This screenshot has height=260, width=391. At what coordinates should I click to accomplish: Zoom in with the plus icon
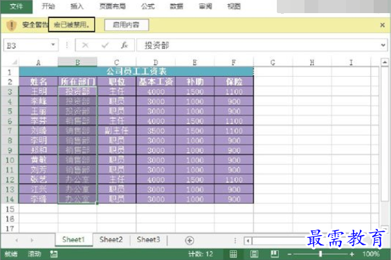(x=352, y=254)
